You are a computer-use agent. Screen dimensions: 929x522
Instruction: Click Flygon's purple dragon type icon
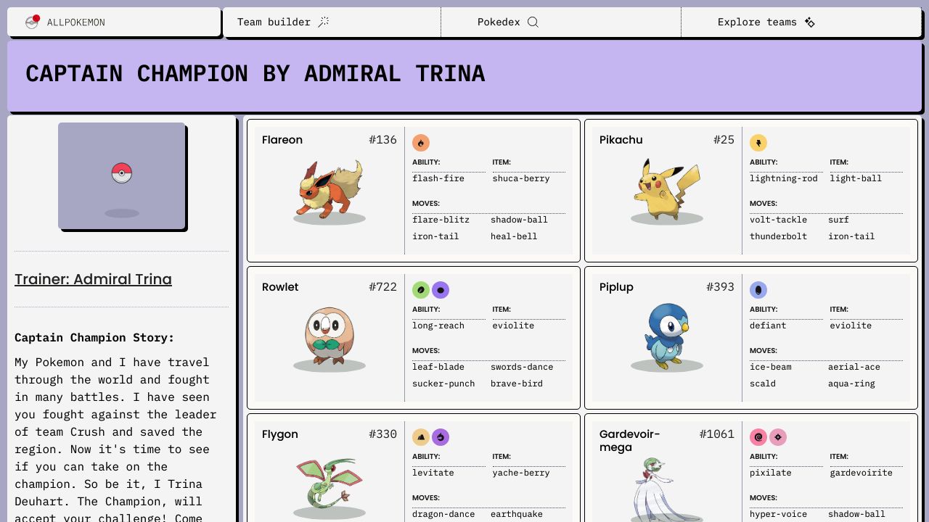pos(441,437)
